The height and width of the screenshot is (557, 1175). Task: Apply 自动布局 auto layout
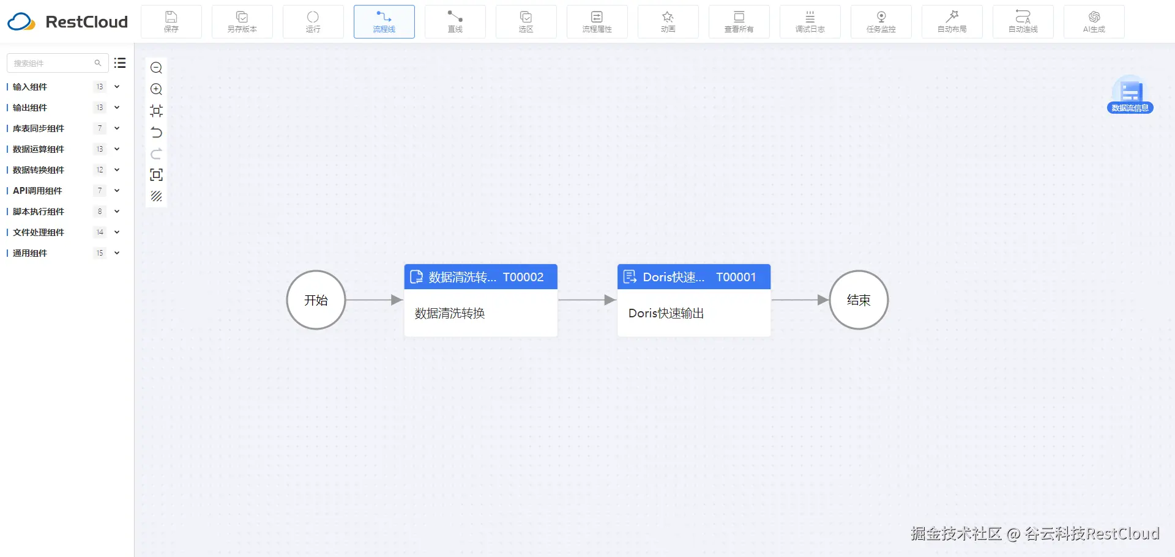point(952,22)
